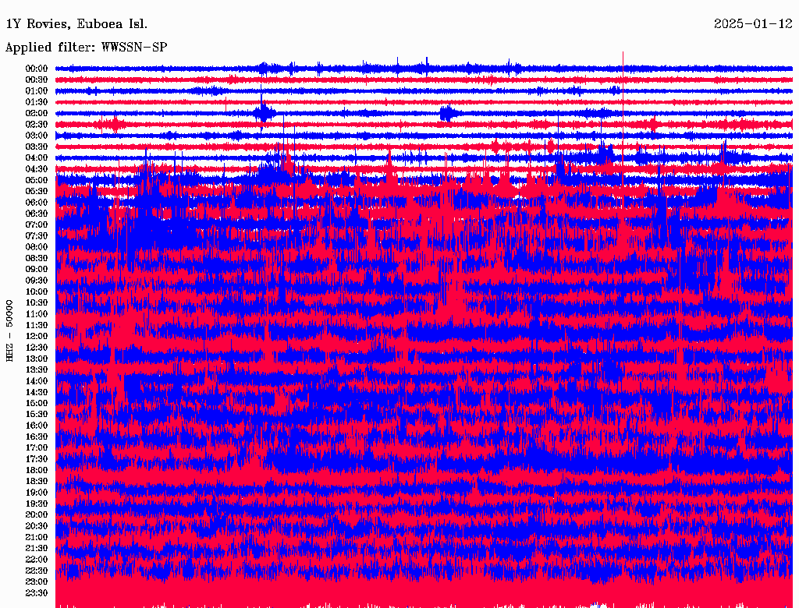Select the 18:00 row marker
The width and height of the screenshot is (799, 608).
coord(37,470)
